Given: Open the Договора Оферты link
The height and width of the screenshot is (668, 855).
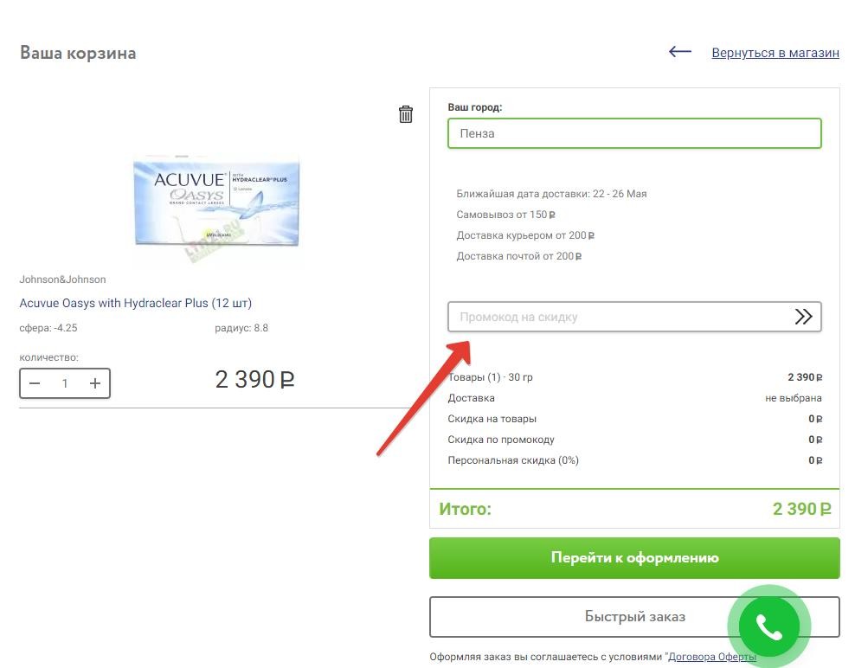Looking at the screenshot, I should [712, 657].
